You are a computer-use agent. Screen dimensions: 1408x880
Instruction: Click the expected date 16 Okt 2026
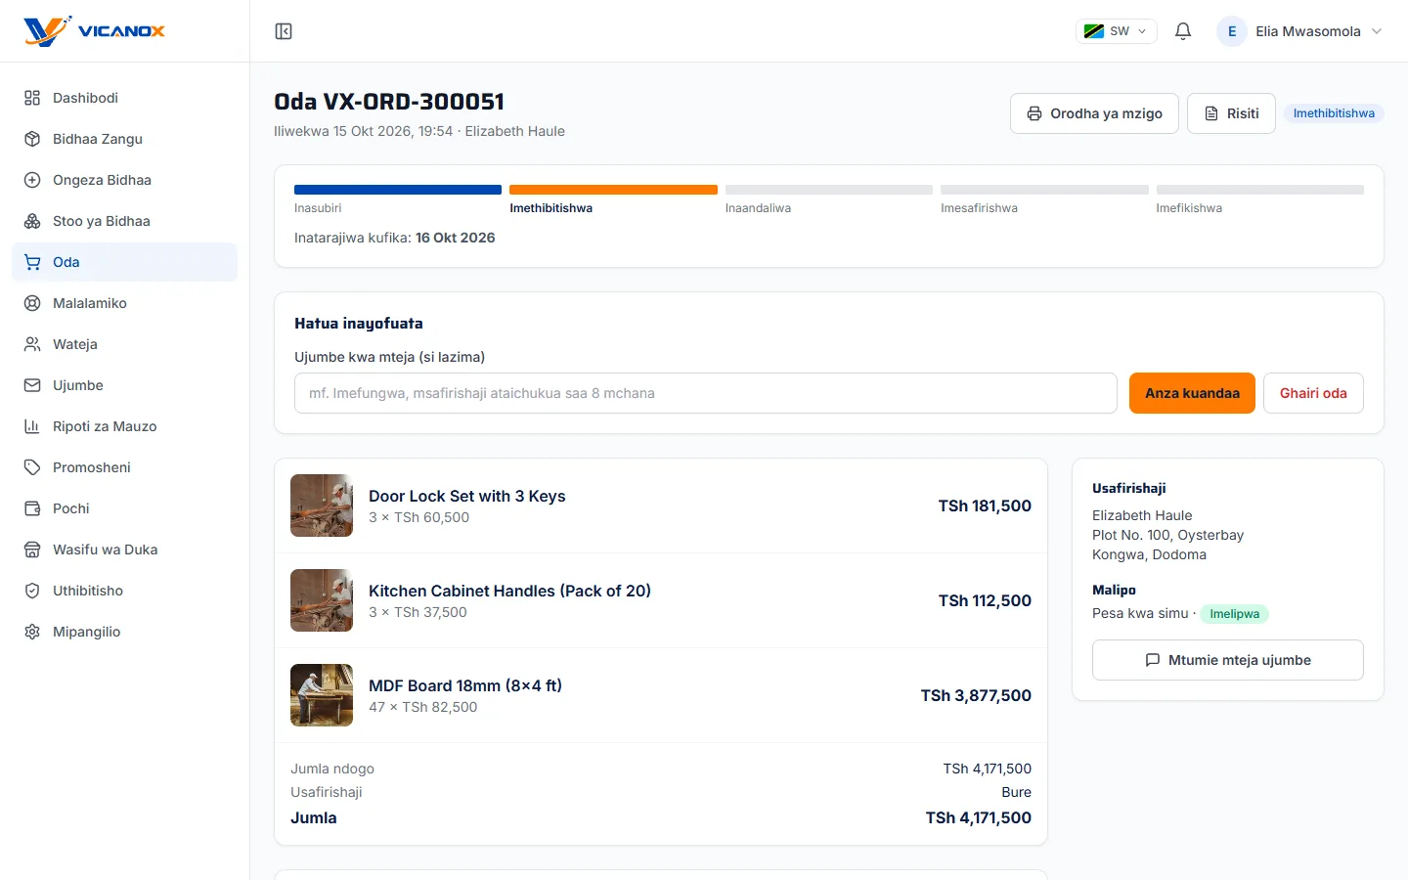tap(455, 238)
